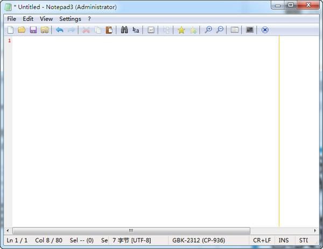The image size is (323, 249).
Task: Open the Edit menu
Action: 28,19
